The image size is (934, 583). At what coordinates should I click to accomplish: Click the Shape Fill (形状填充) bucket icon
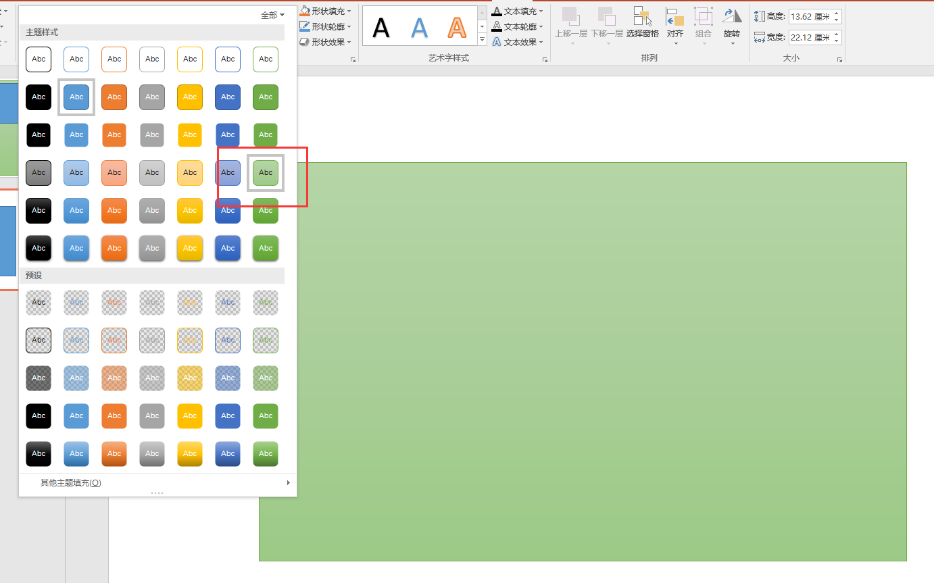tap(305, 11)
